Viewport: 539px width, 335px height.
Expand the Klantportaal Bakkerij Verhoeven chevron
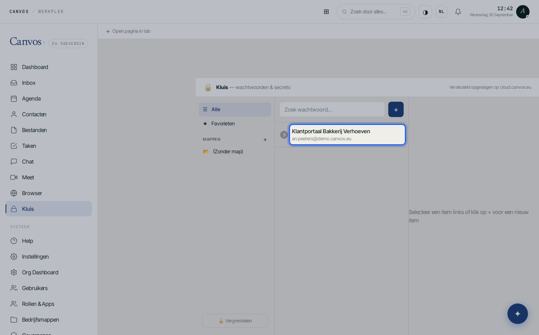click(284, 135)
